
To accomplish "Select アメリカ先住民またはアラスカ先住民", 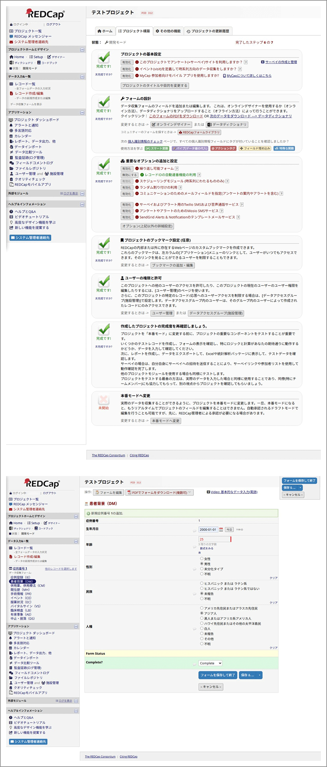I will pos(202,608).
